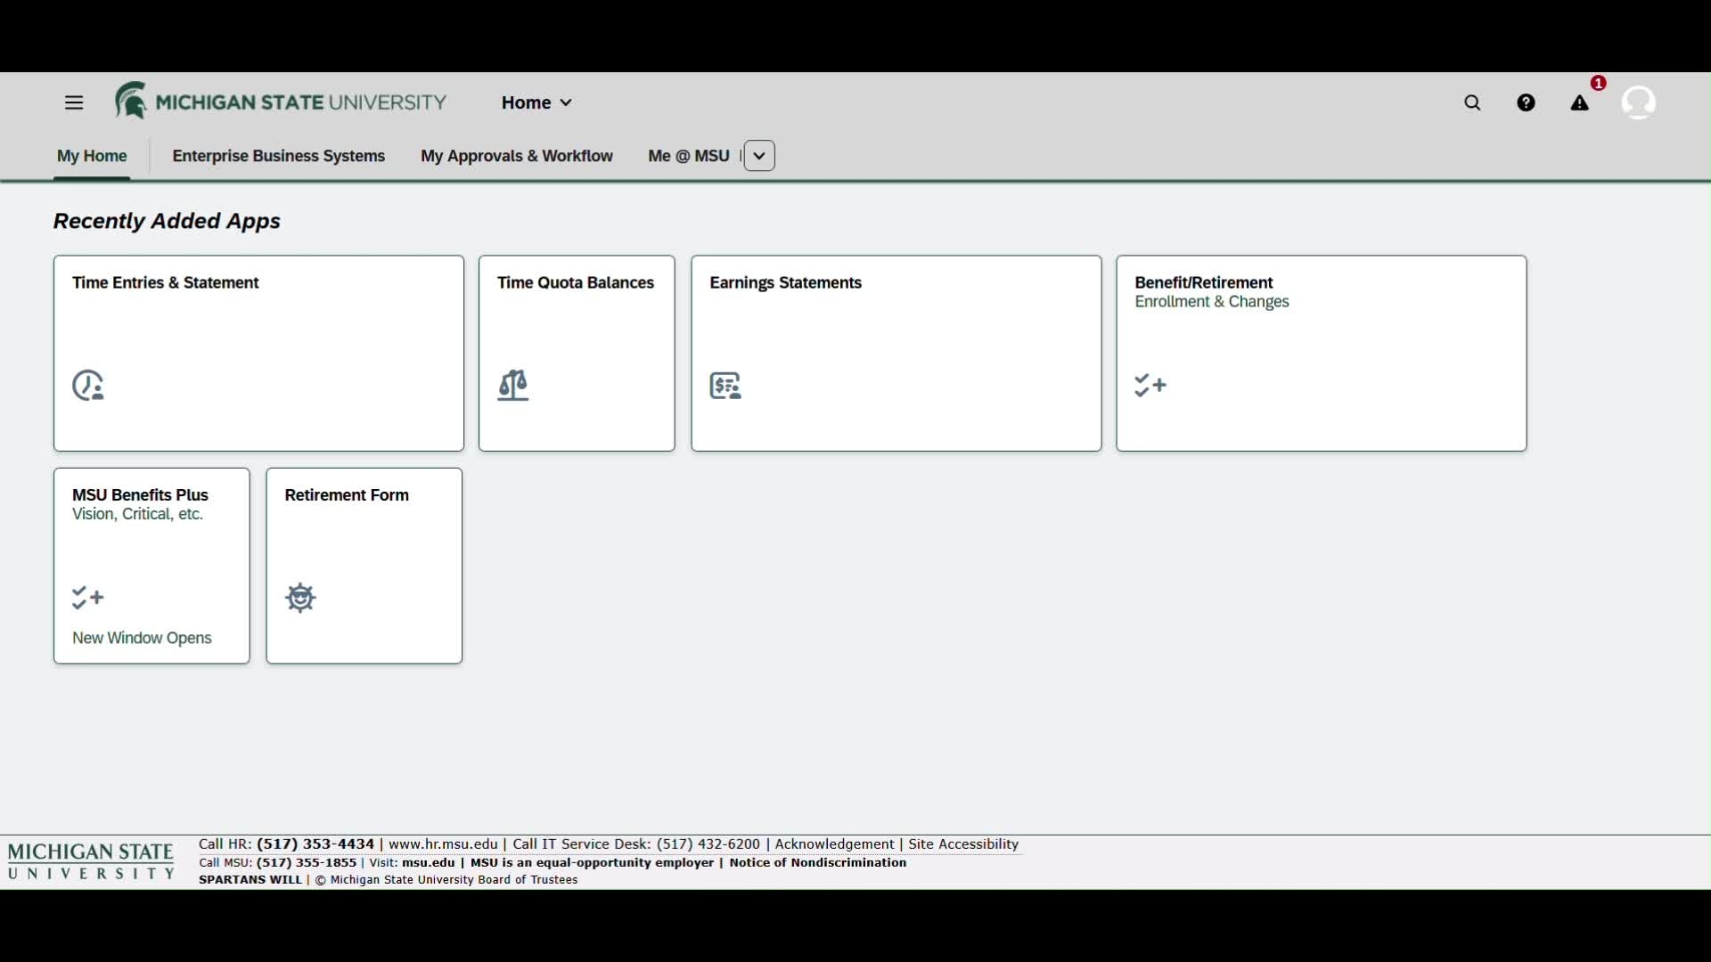Switch to Enterprise Business Systems tab
The image size is (1711, 962).
click(278, 156)
